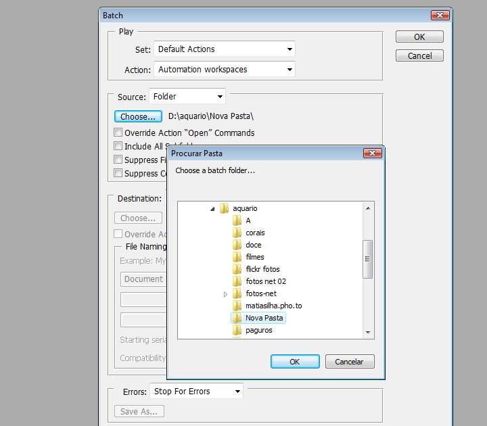Open the Set dropdown showing Default Actions
The width and height of the screenshot is (487, 426).
pos(225,49)
